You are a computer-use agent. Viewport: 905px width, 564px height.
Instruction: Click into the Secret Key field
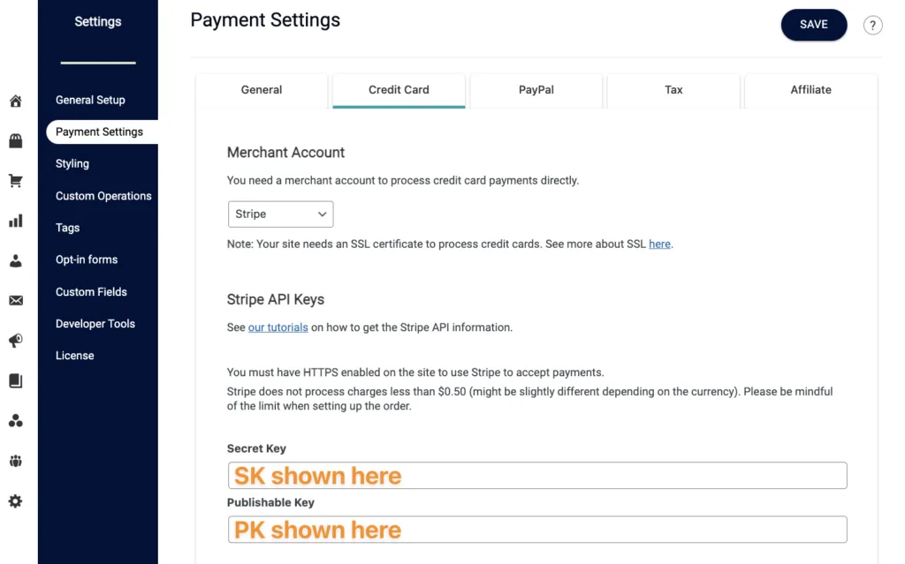coord(536,476)
